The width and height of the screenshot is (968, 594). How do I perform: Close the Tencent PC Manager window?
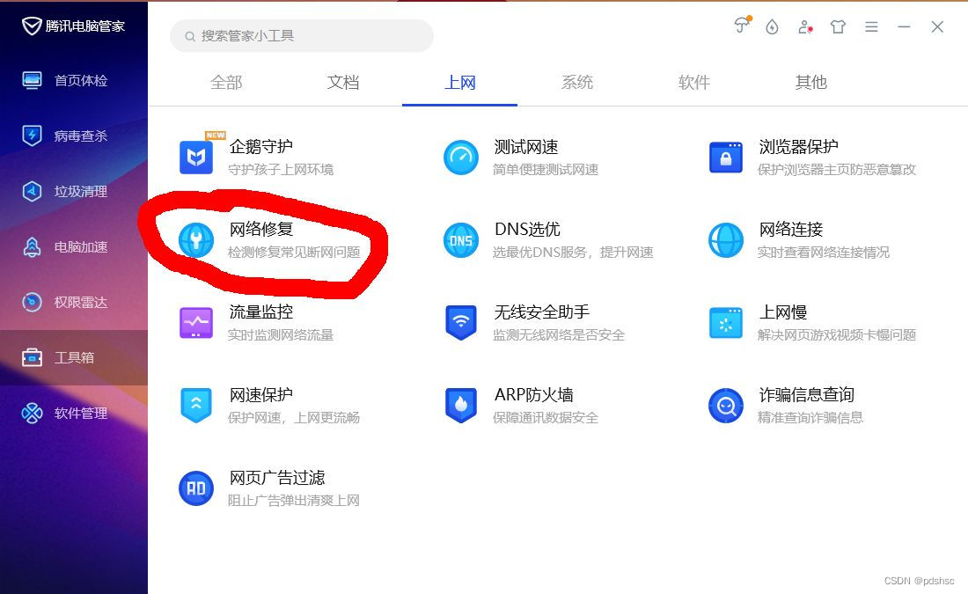tap(937, 26)
